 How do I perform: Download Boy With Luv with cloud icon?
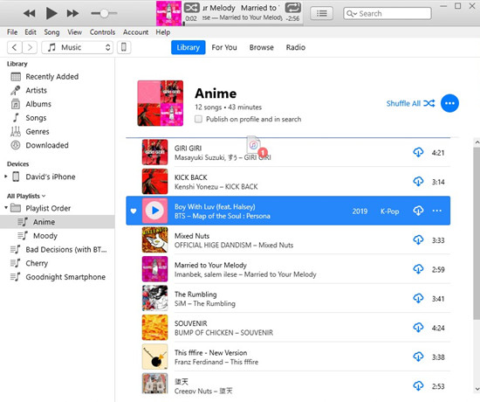coord(418,211)
